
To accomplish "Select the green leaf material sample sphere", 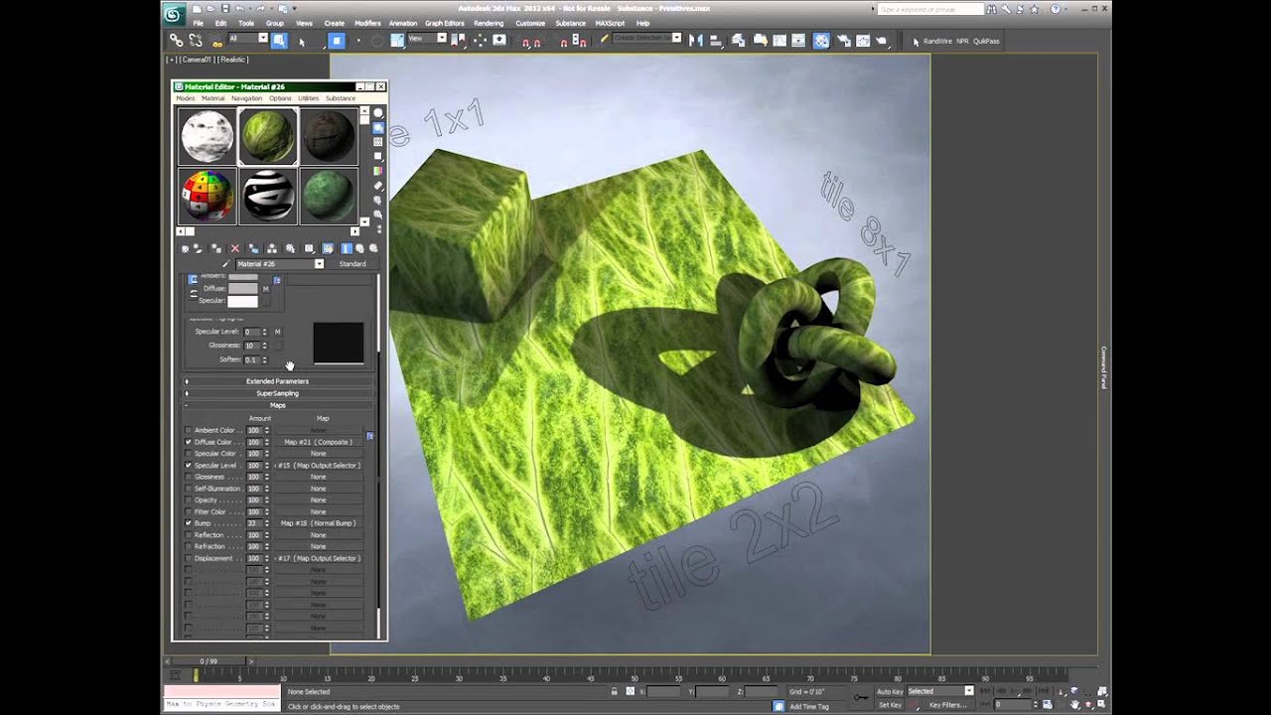I will pyautogui.click(x=268, y=136).
